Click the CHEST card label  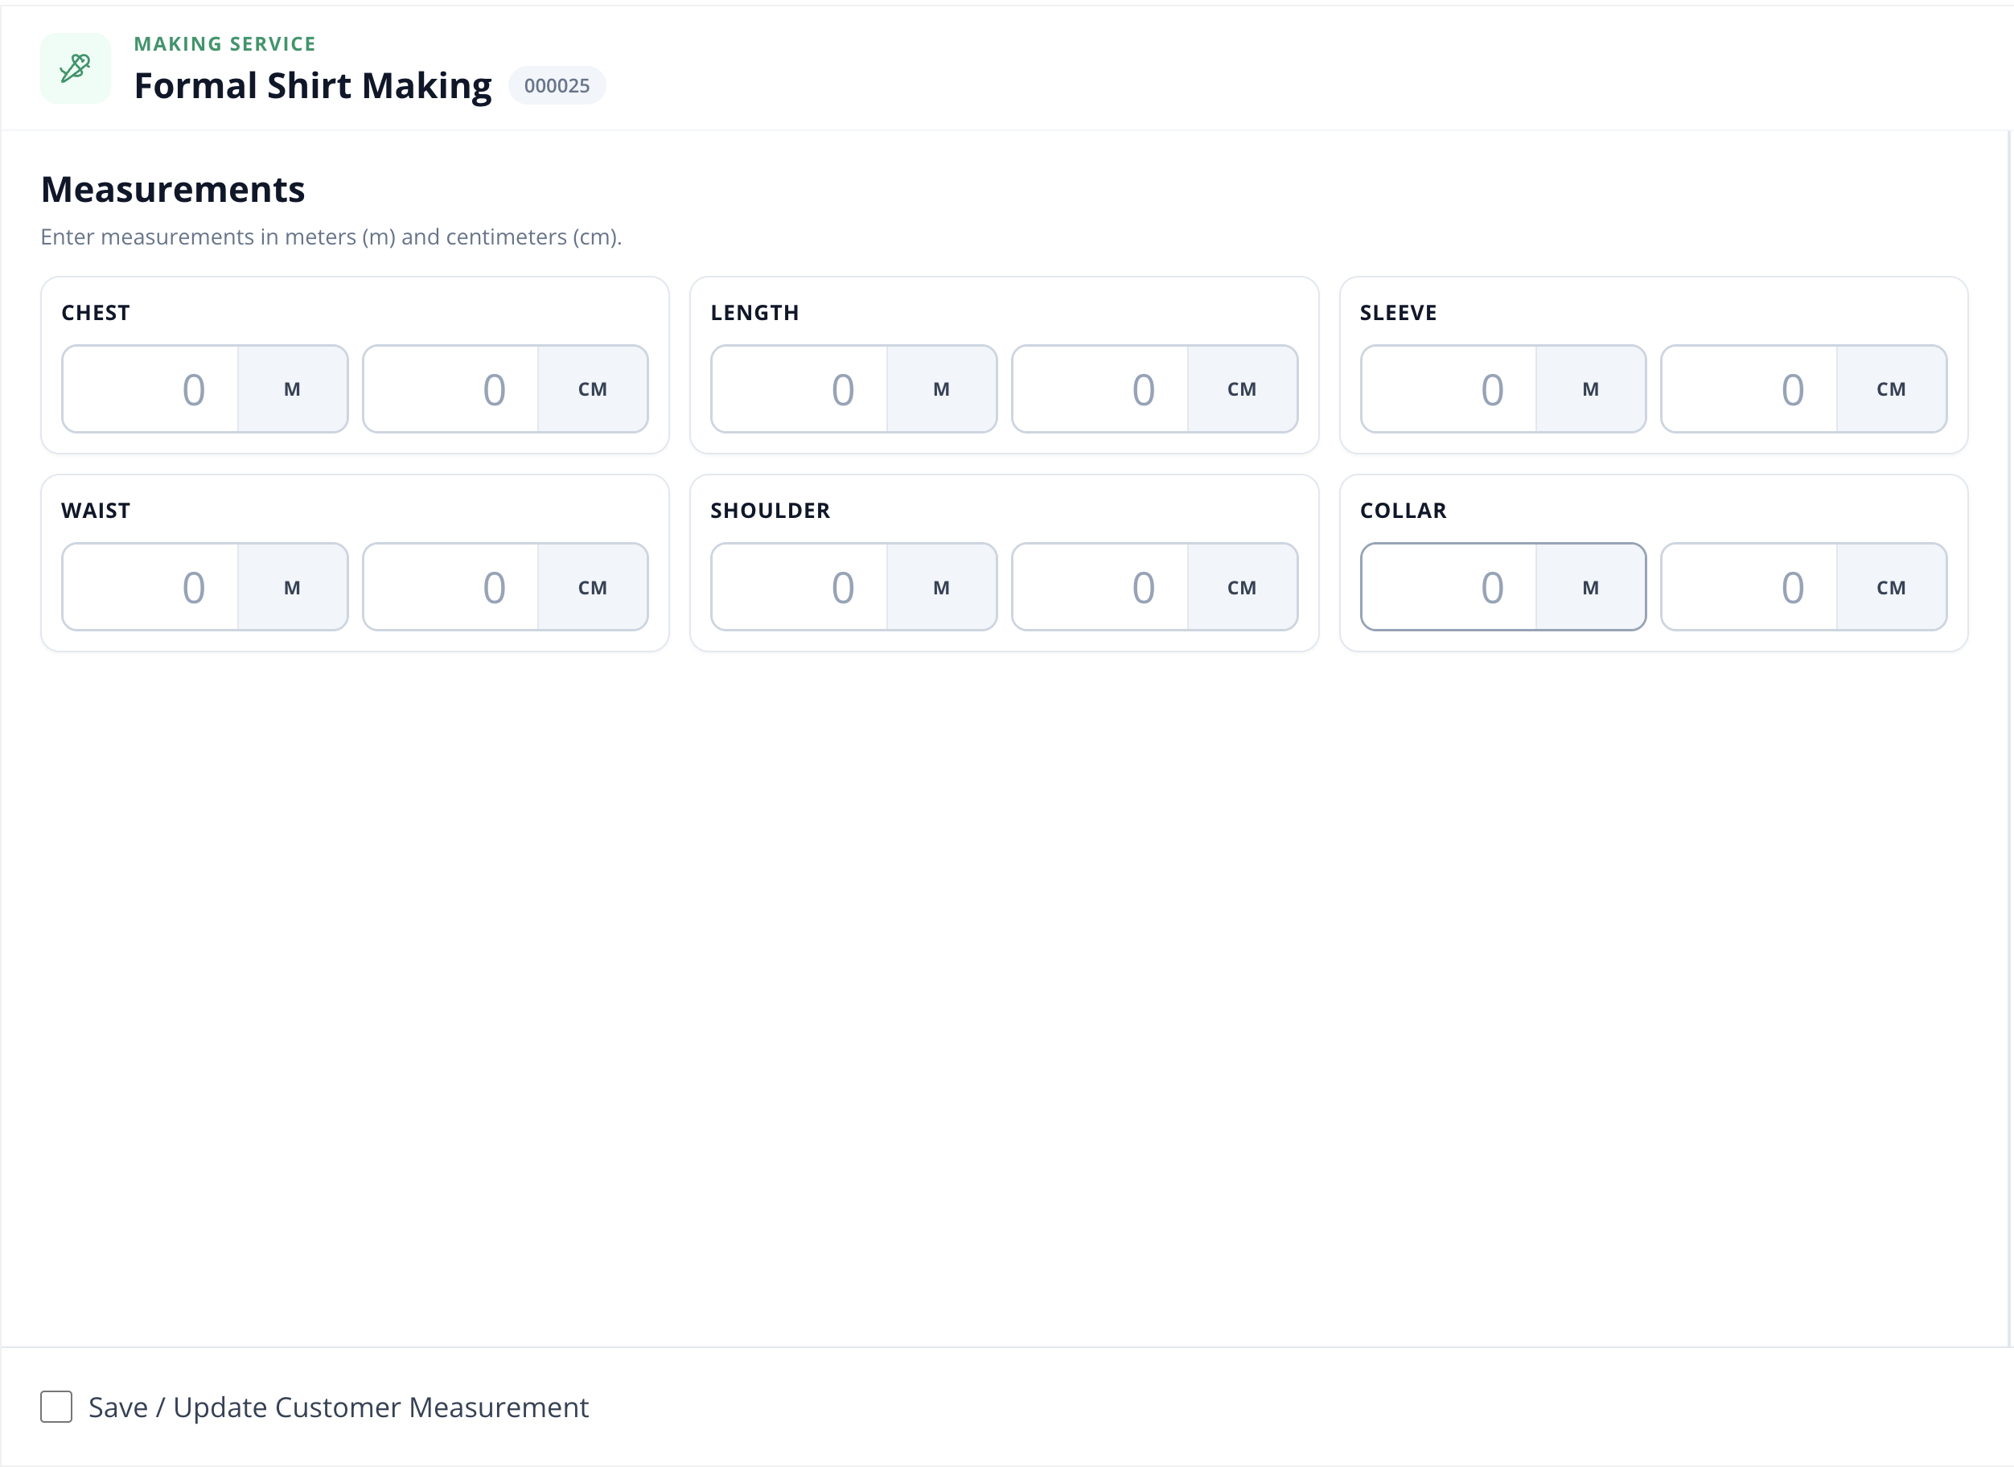click(96, 313)
